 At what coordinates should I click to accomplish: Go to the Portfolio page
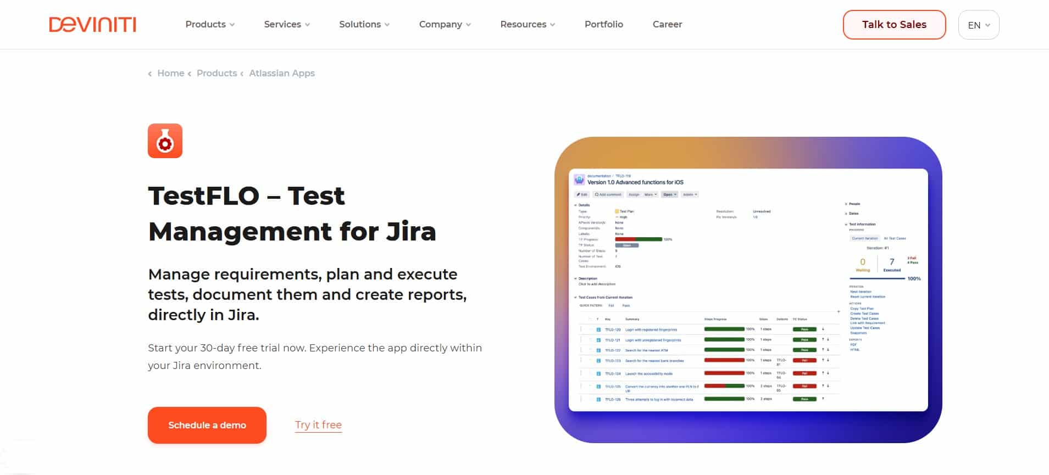[603, 24]
